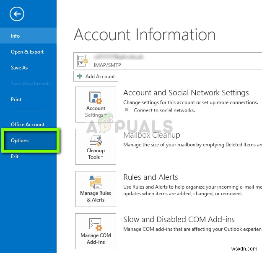Click the Account Settings person-gear icon
Image resolution: width=262 pixels, height=253 pixels.
(x=96, y=98)
